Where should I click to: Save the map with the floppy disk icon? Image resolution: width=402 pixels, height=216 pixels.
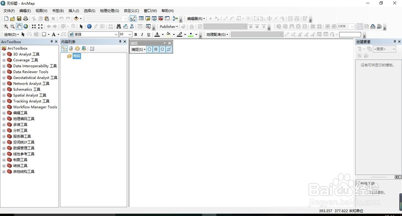(x=19, y=18)
